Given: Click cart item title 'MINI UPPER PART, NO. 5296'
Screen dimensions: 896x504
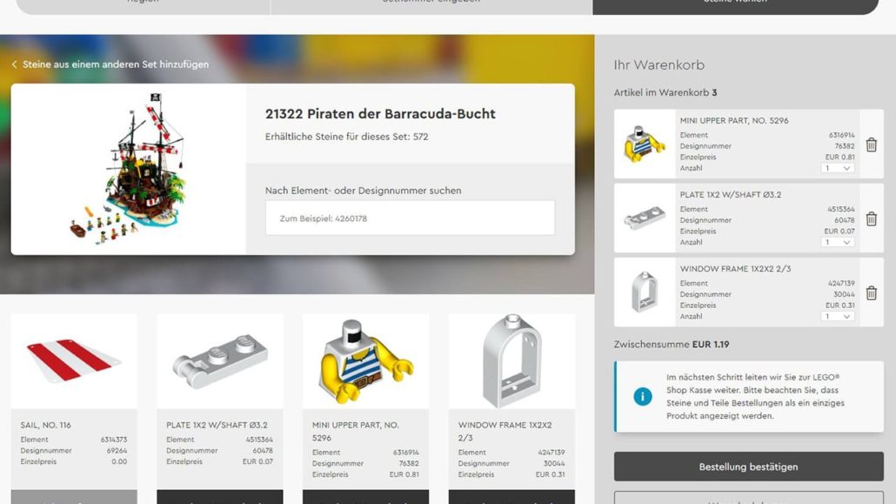Looking at the screenshot, I should 734,121.
